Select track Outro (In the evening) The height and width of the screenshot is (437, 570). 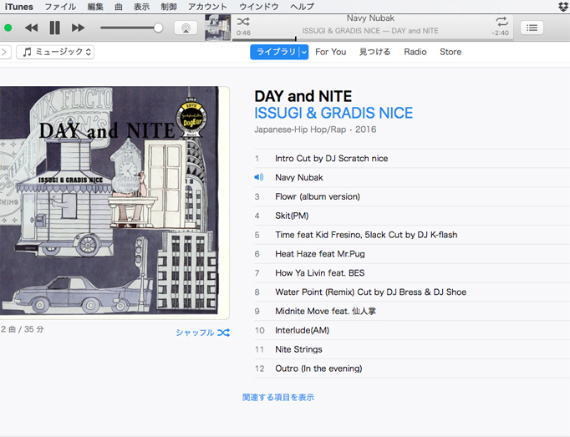click(x=412, y=368)
